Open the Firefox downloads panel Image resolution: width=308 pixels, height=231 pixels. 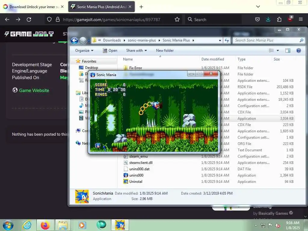click(268, 20)
